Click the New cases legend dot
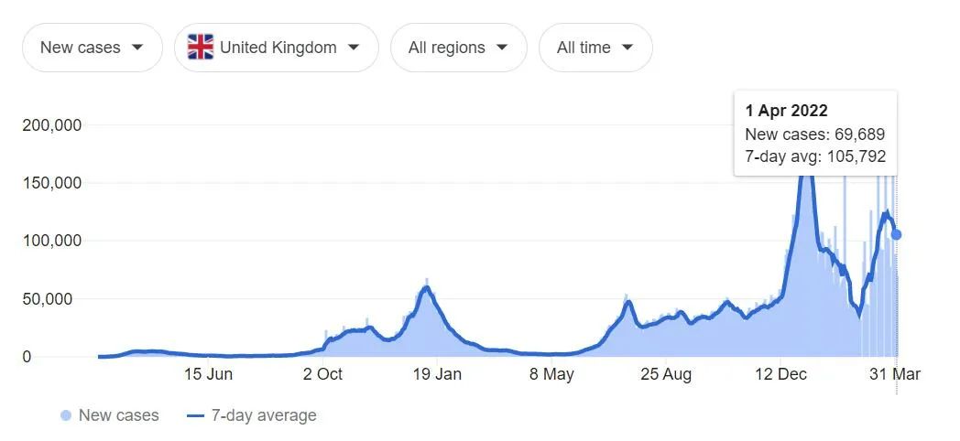Screen dimensions: 960x441 (66, 416)
